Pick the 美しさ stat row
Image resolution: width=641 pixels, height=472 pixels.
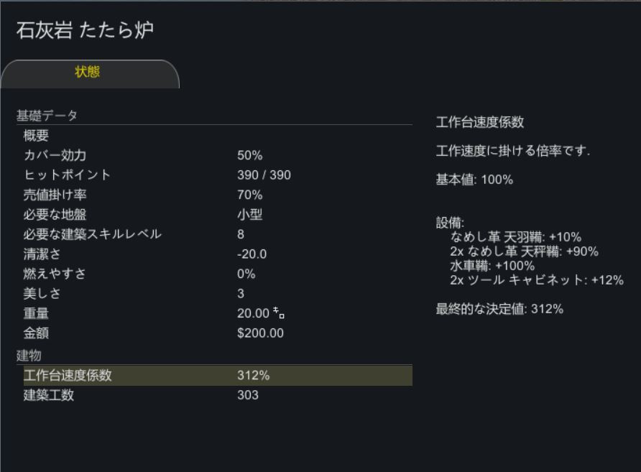pyautogui.click(x=217, y=294)
